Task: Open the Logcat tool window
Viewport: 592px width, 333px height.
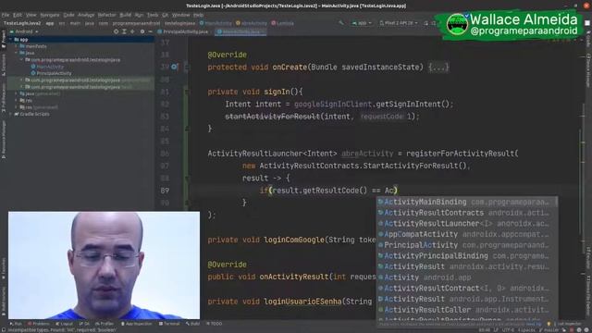Action: pyautogui.click(x=64, y=324)
